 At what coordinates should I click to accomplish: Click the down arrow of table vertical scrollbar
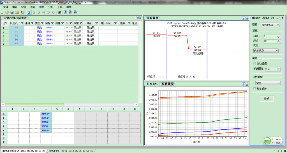[140, 101]
